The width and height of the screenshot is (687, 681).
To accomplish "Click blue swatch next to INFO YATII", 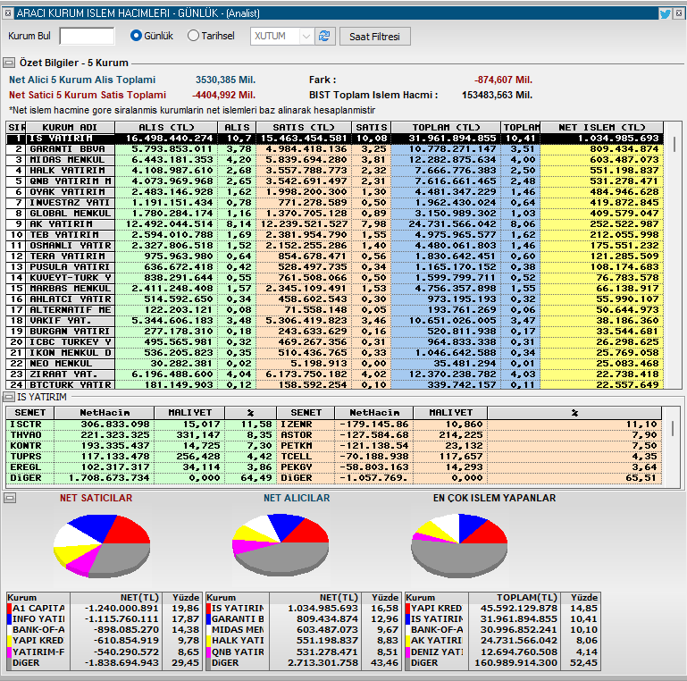I will [9, 619].
